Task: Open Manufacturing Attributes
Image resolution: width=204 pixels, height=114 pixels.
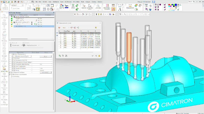Action: point(107,7)
